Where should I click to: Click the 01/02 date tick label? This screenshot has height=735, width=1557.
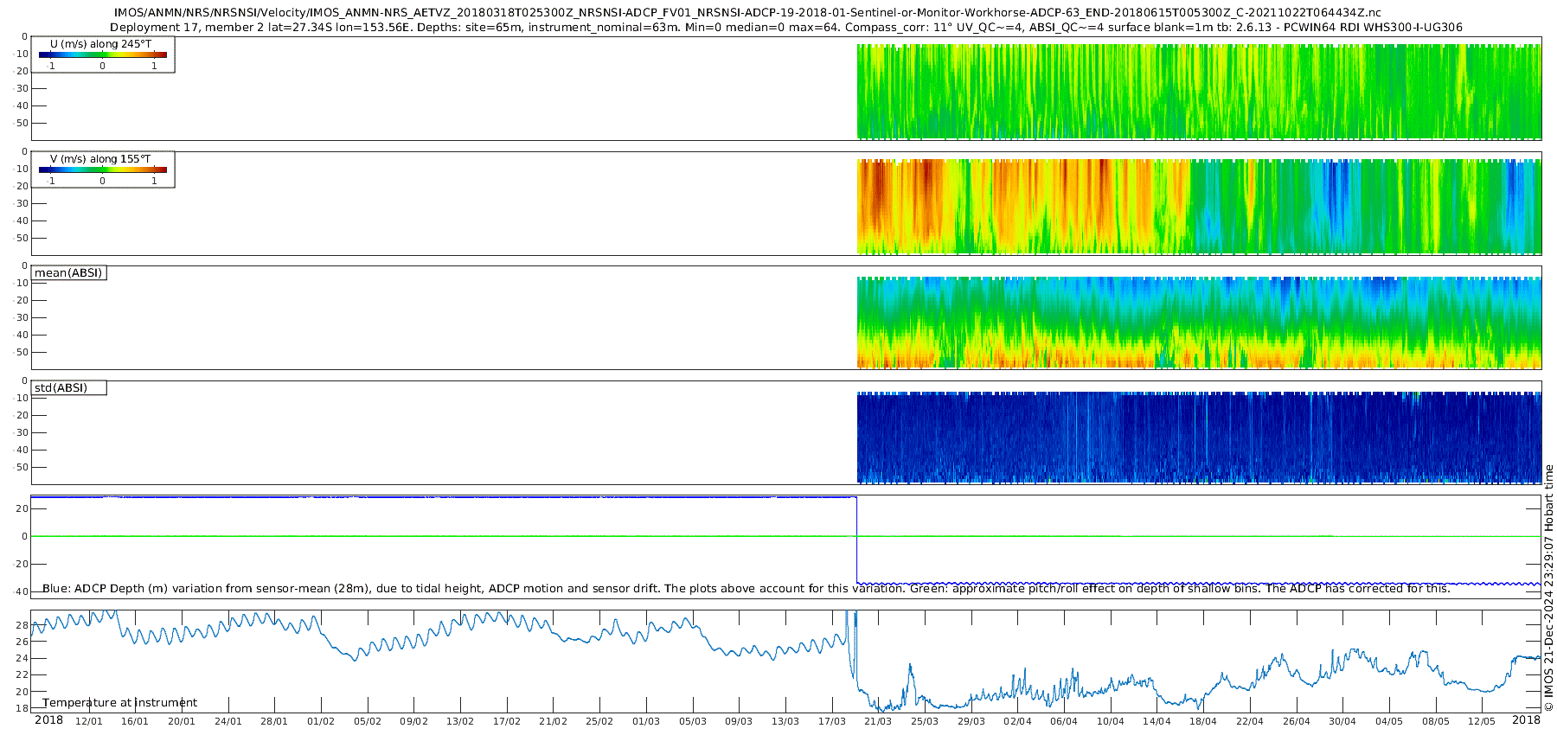(x=321, y=721)
